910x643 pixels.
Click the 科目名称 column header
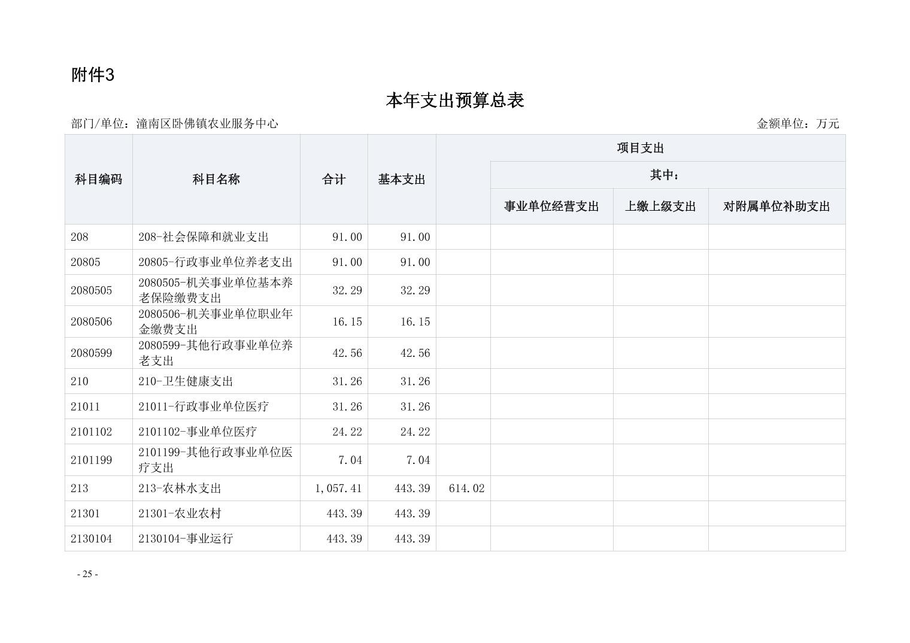tap(216, 179)
